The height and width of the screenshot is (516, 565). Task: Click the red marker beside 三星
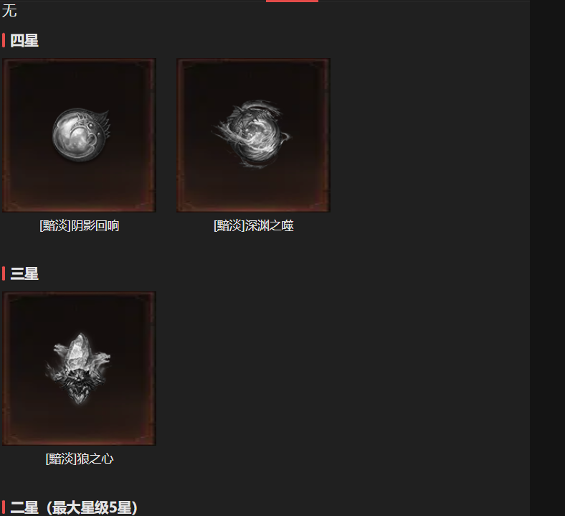tap(4, 273)
